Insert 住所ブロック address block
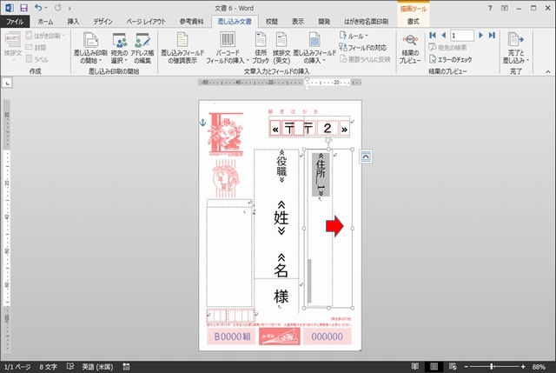Image resolution: width=556 pixels, height=373 pixels. [261, 48]
